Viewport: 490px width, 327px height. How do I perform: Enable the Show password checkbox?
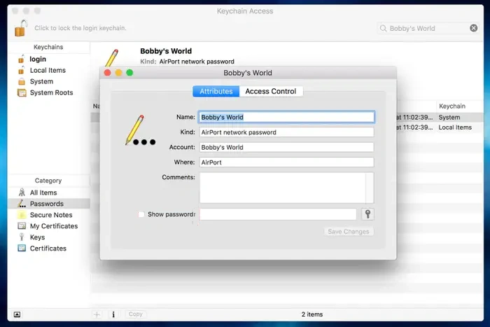[x=141, y=214]
